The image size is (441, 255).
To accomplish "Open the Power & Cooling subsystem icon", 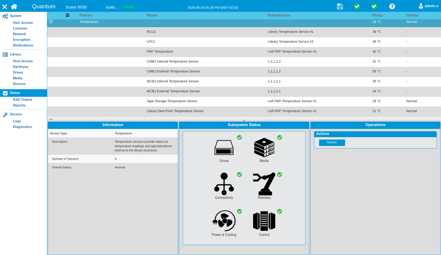I will [224, 221].
